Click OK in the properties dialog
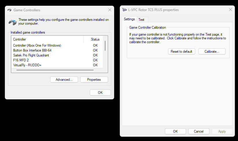 175,131
